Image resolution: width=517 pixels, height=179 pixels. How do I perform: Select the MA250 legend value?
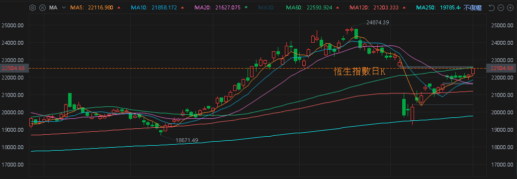451,7
